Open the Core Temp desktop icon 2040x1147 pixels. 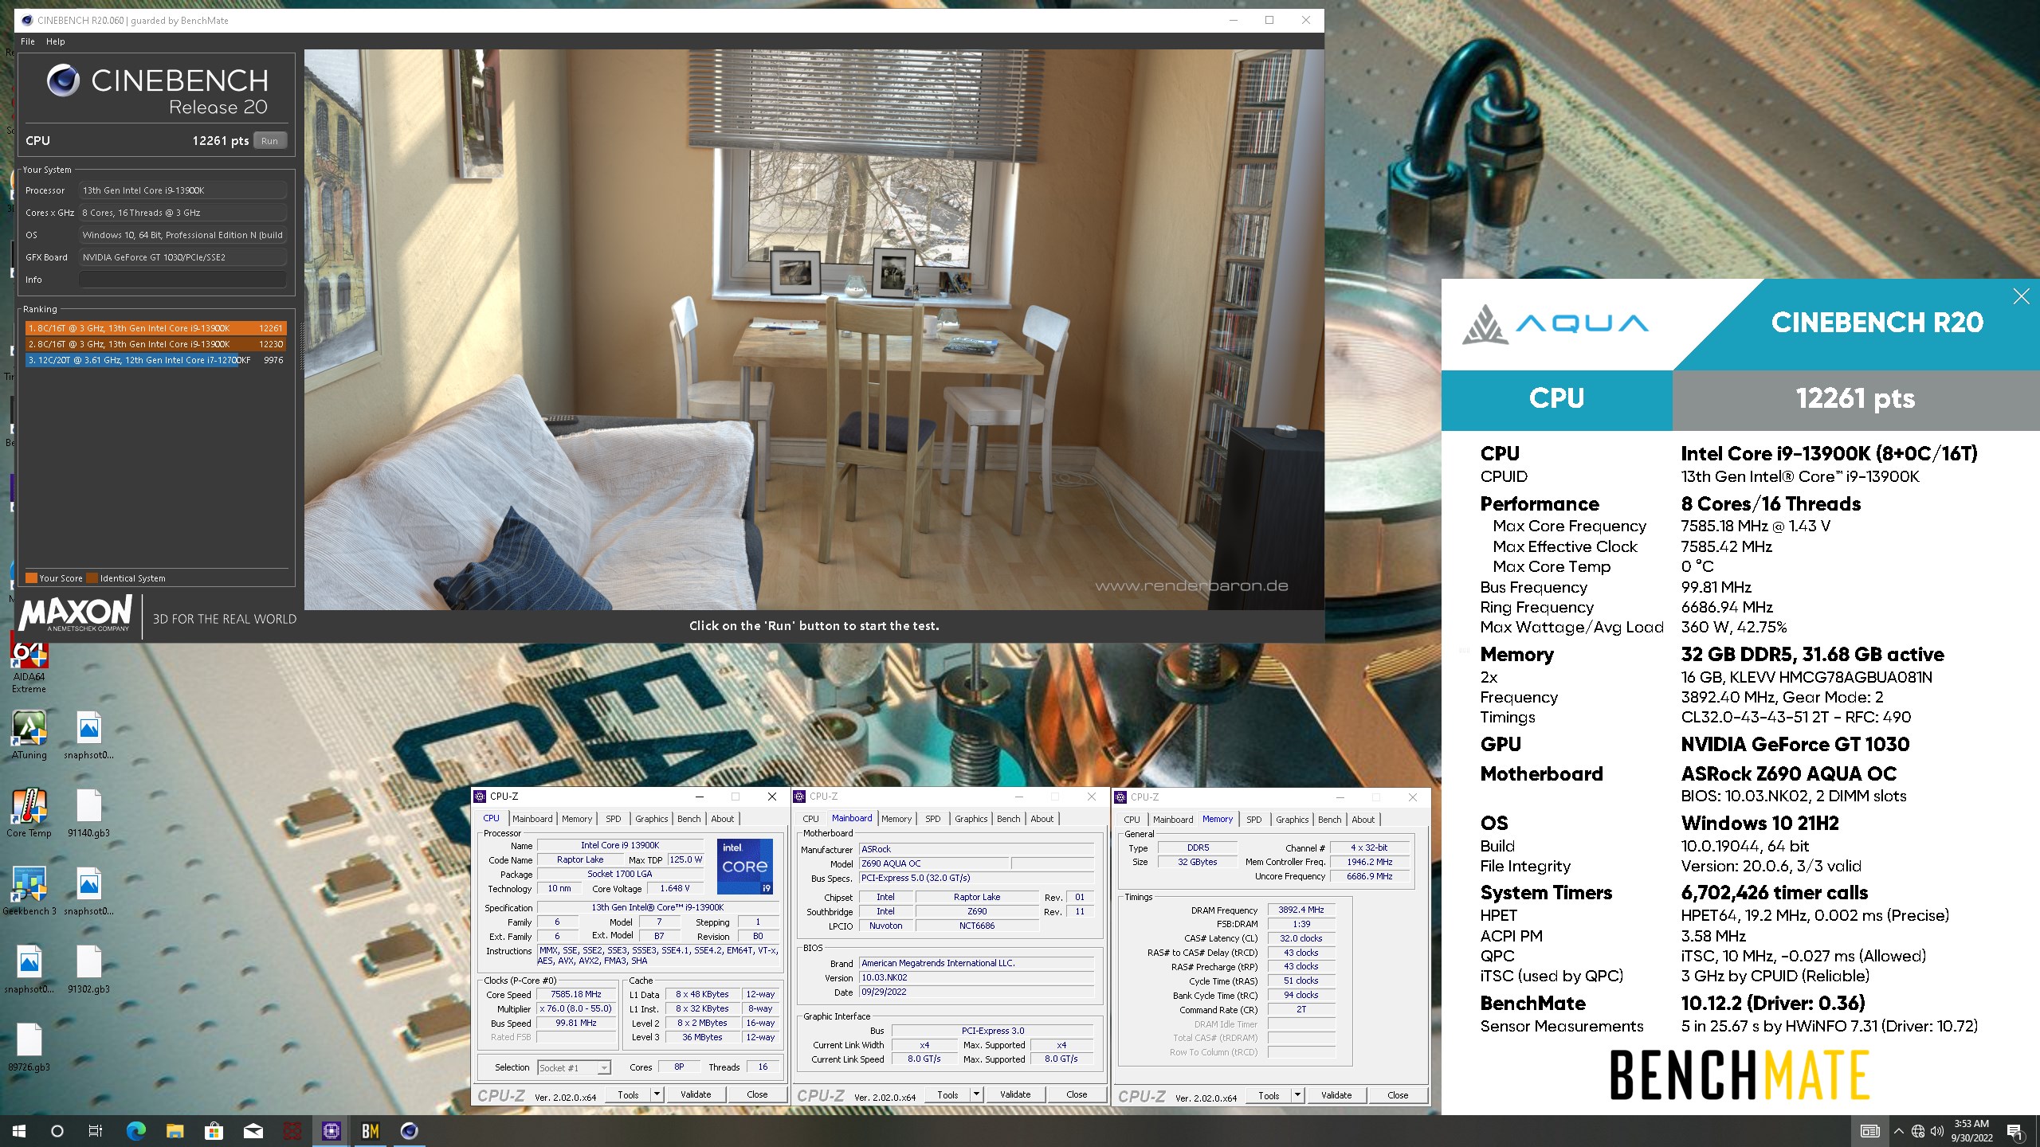pos(29,812)
